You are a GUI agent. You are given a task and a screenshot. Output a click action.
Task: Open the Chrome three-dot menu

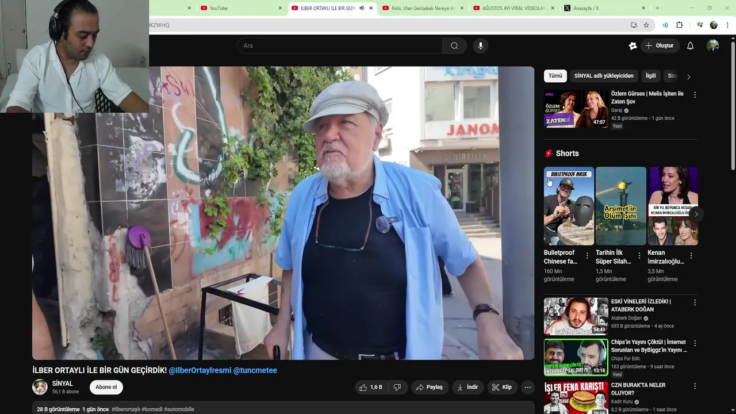tap(728, 25)
